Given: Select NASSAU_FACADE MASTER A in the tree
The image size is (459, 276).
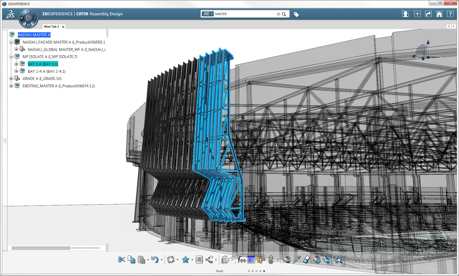Looking at the screenshot, I should click(x=63, y=42).
